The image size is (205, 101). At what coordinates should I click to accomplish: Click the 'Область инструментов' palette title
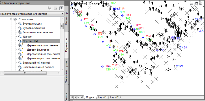pyautogui.click(x=16, y=3)
